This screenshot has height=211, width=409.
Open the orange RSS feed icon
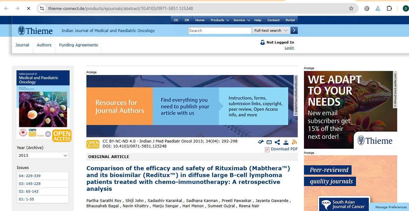(294, 142)
